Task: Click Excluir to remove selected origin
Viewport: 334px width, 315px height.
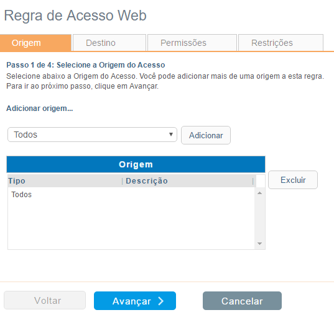Action: (x=293, y=180)
